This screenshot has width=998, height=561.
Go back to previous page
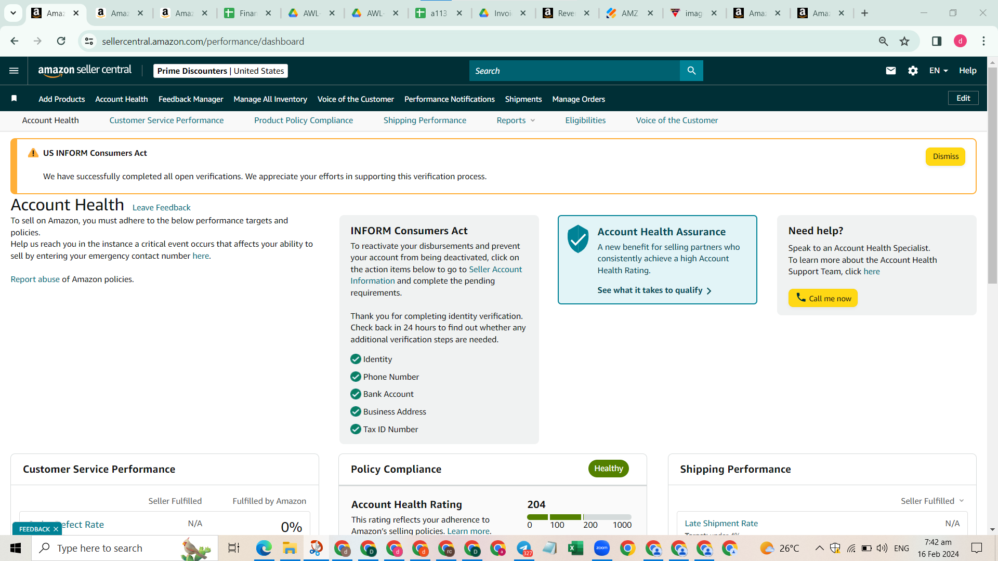pos(15,41)
